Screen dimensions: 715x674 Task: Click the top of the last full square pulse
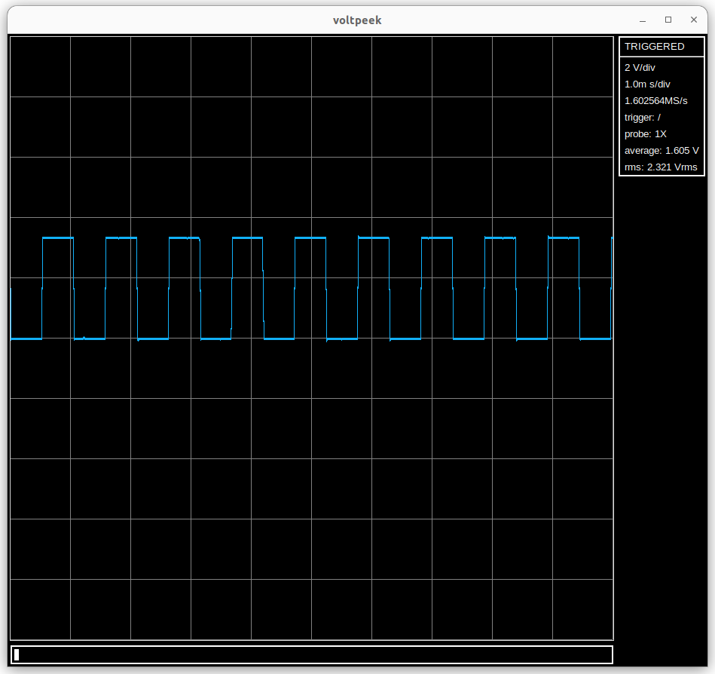(564, 237)
